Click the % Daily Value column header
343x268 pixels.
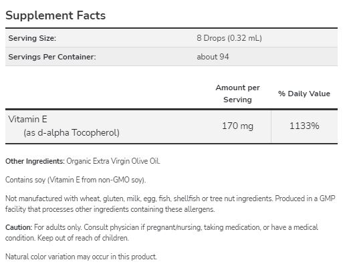[304, 94]
